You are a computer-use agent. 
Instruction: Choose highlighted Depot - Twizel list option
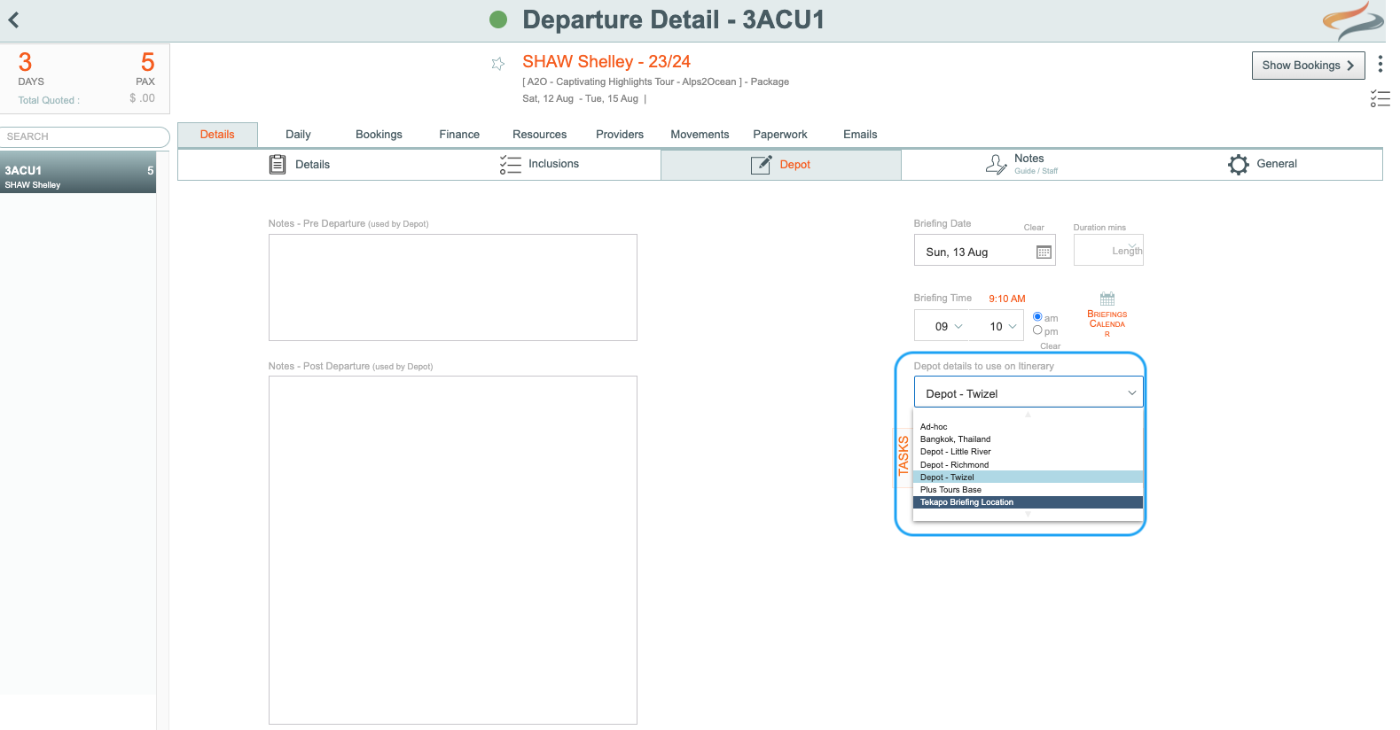pyautogui.click(x=1028, y=477)
